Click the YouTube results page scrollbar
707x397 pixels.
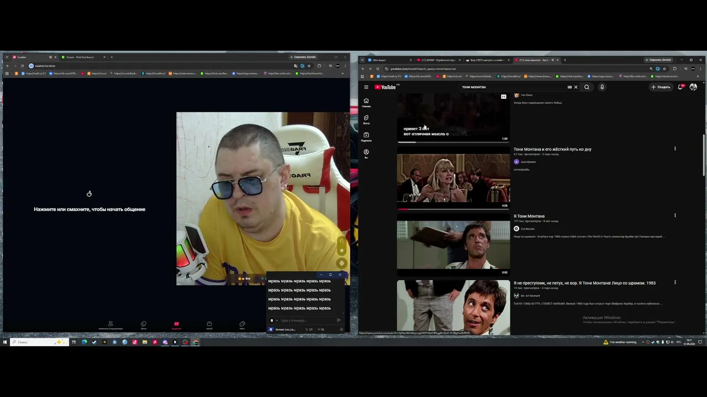tap(704, 155)
